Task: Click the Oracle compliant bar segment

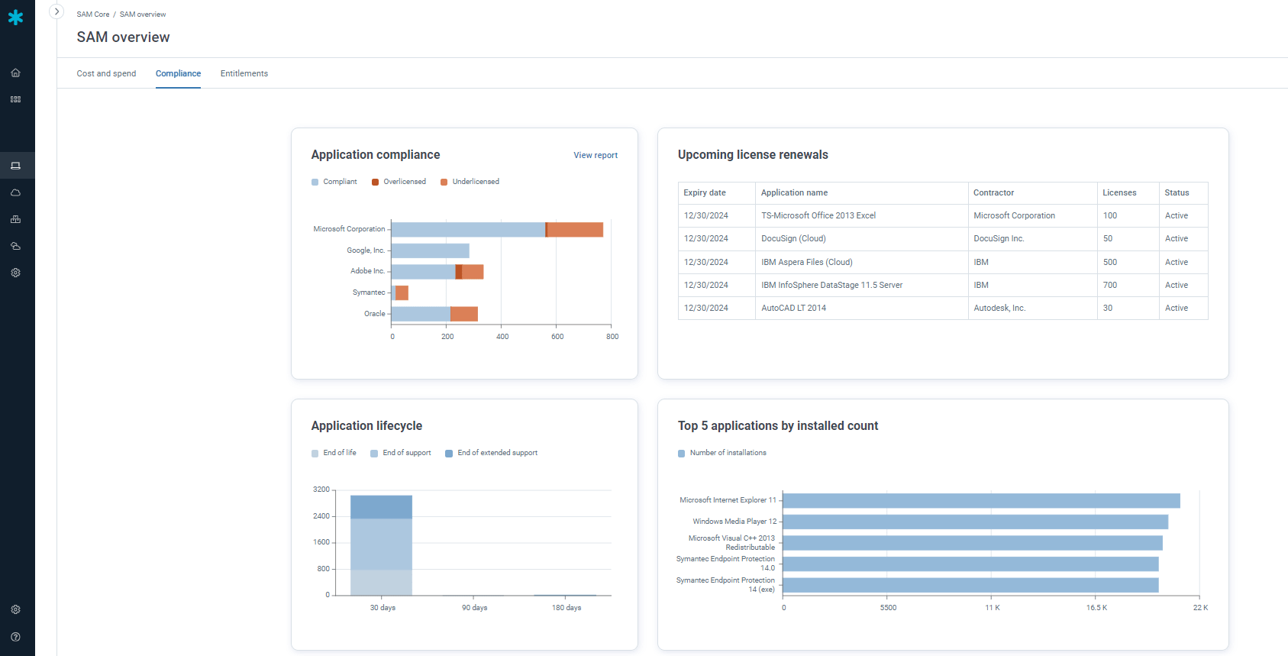Action: pyautogui.click(x=421, y=314)
